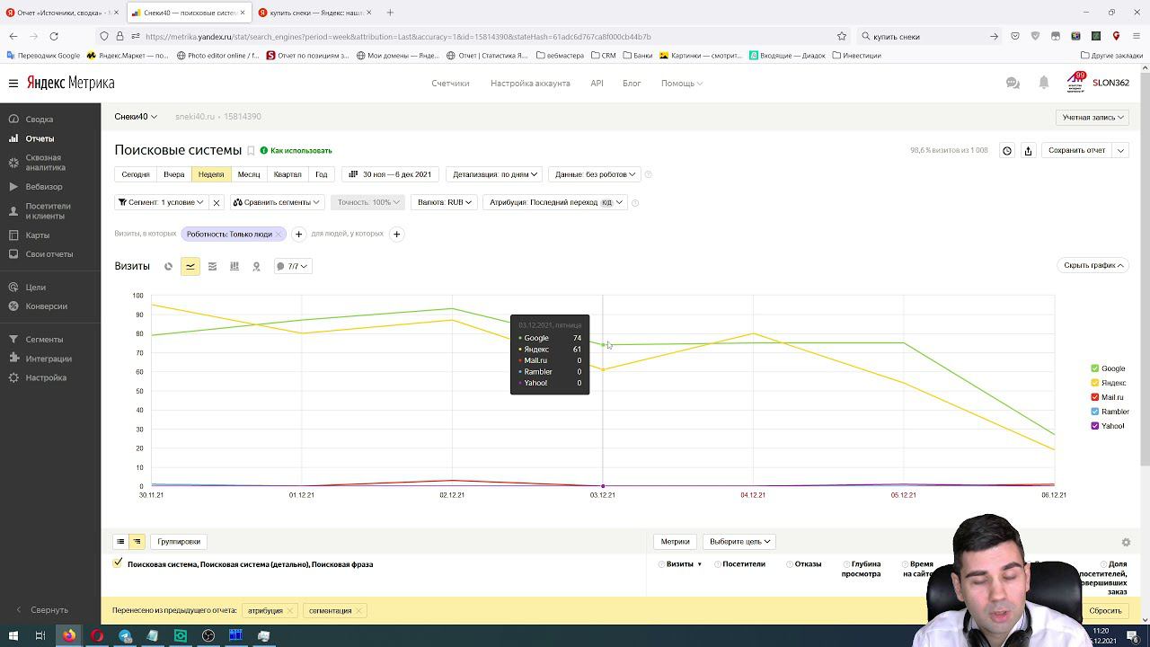Select the Посетители metric radio
This screenshot has height=647, width=1150.
(x=718, y=564)
